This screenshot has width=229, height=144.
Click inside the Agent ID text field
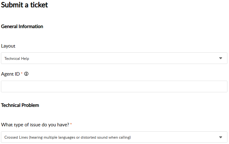tap(114, 86)
